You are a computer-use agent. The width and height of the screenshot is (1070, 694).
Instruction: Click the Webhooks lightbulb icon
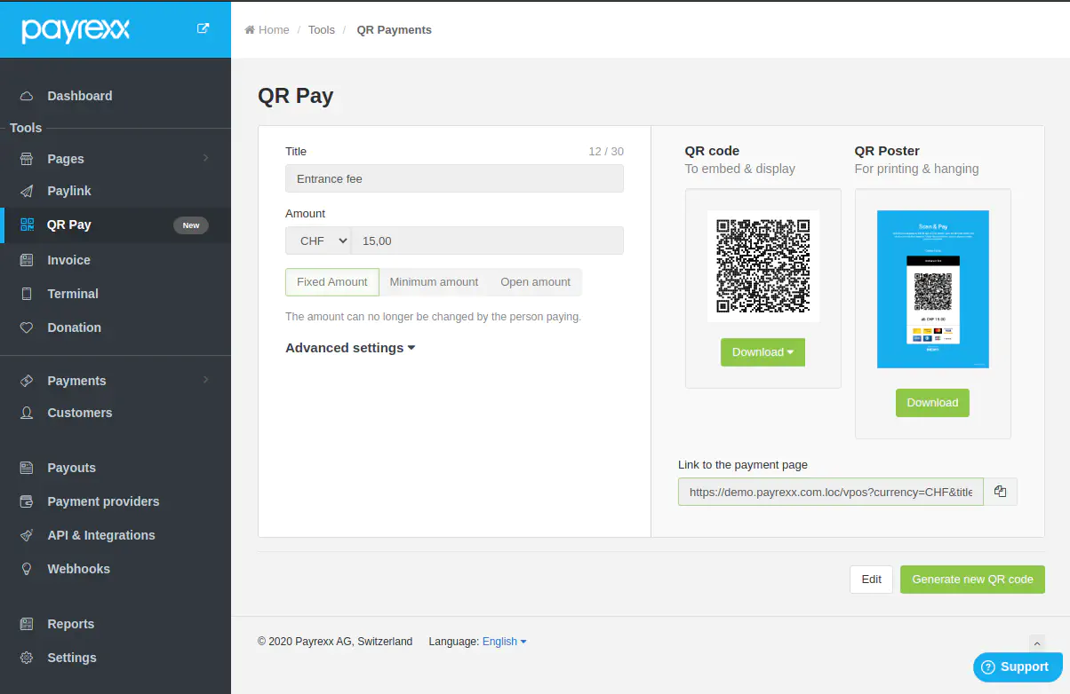tap(28, 569)
